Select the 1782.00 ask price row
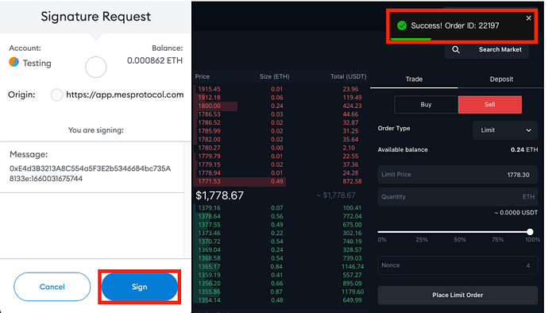 (x=281, y=139)
